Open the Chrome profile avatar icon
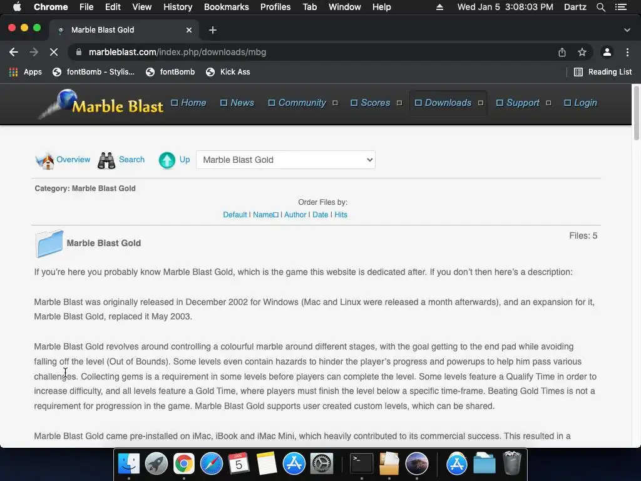 coord(607,52)
